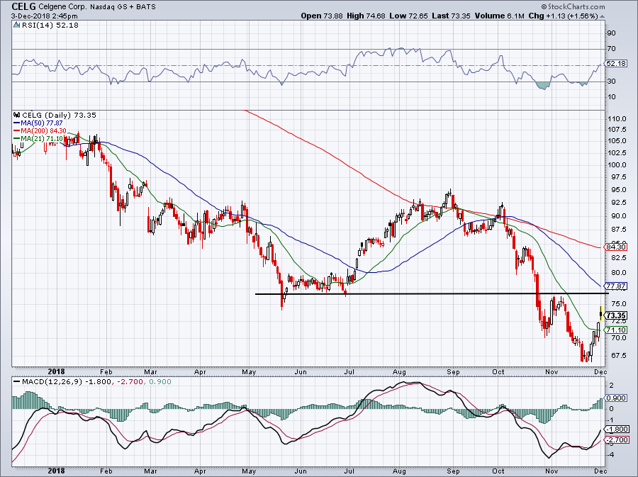This screenshot has height=477, width=638.
Task: Click the RSI(14) 52.18 legend label
Action: (50, 26)
